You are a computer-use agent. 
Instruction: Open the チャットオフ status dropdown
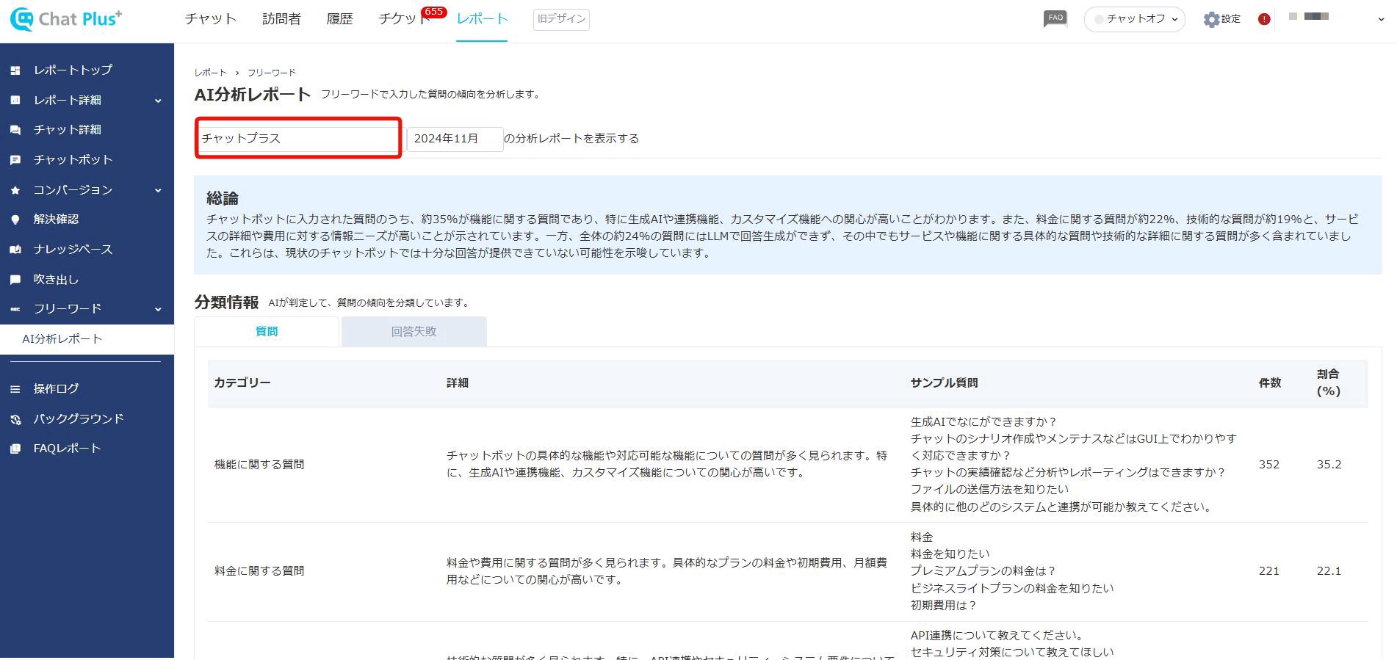pos(1134,19)
